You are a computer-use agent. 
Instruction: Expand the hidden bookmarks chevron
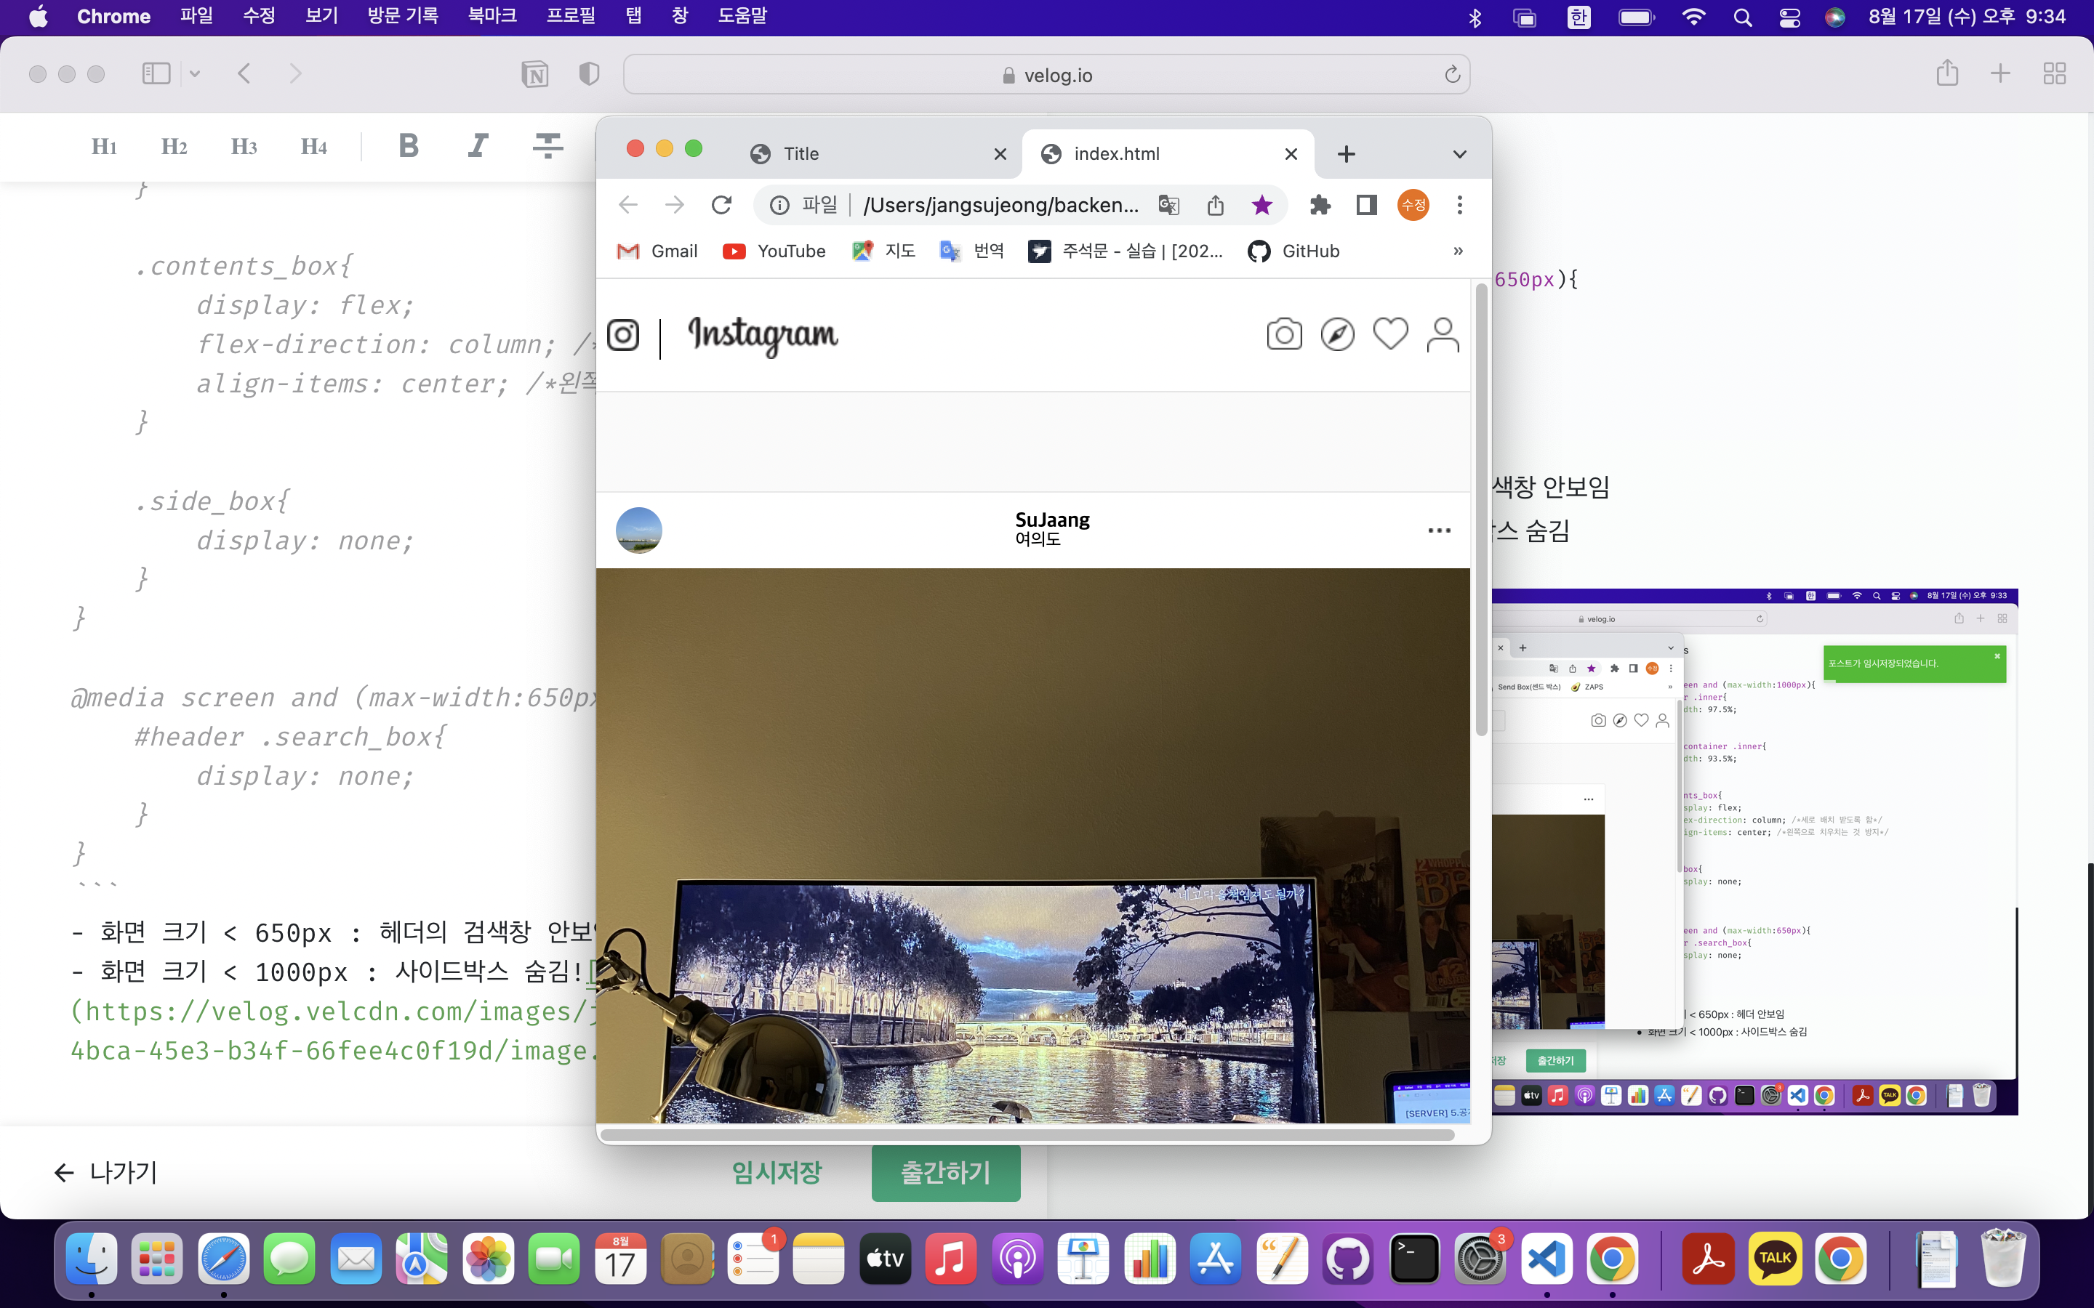[x=1458, y=251]
